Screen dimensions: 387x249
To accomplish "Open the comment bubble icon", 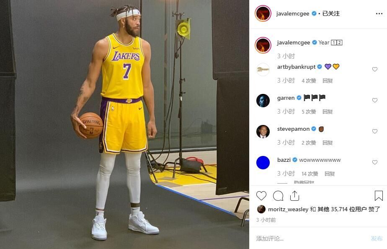I will coord(278,196).
